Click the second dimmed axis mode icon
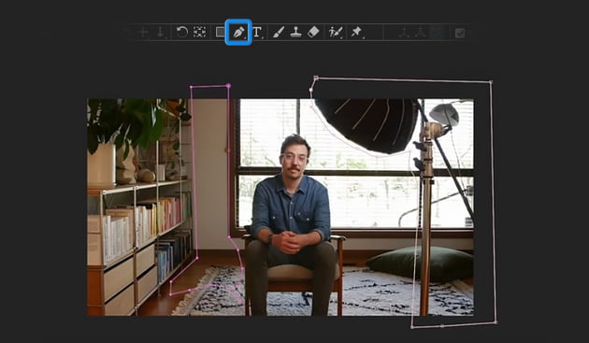 pos(420,33)
